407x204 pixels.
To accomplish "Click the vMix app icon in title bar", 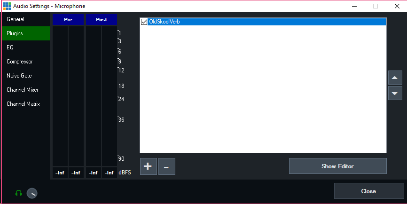I will [x=7, y=6].
